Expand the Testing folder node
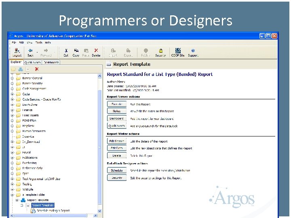Image resolution: width=291 pixels, height=218 pixels. tap(12, 184)
